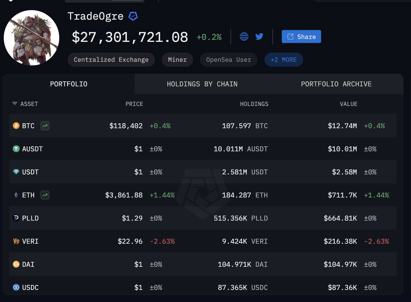Viewport: 411px width, 302px height.
Task: Share the TradeOgre entity page
Action: (x=301, y=37)
